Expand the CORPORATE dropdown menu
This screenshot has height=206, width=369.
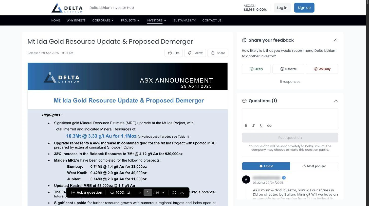click(103, 20)
